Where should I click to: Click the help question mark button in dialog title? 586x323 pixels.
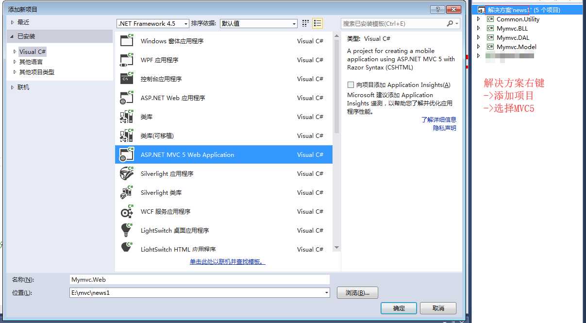click(x=437, y=9)
